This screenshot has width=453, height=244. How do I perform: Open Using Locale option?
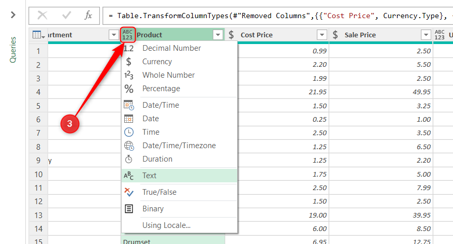[x=180, y=225]
